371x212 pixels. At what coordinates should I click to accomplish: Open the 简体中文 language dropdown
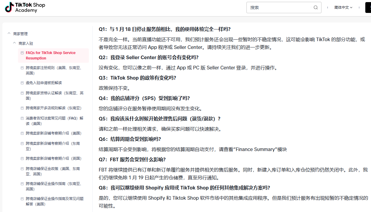point(343,8)
